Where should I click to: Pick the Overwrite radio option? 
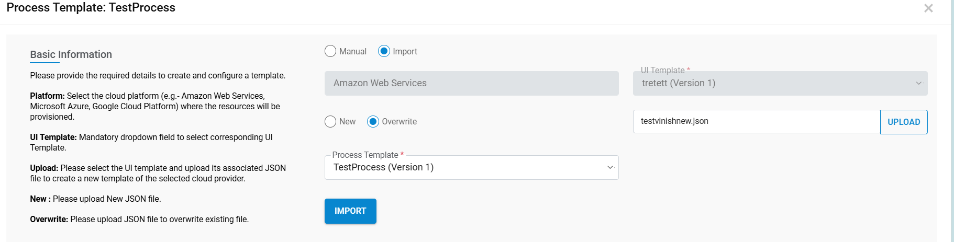(x=373, y=121)
